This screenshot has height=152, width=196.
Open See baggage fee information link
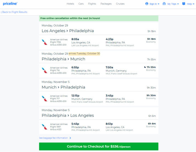tap(55, 138)
